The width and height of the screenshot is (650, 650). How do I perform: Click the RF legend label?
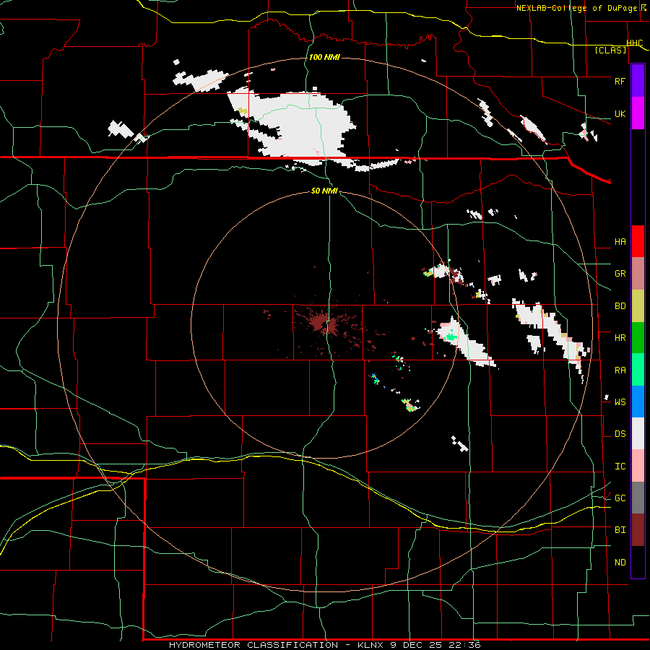(620, 81)
